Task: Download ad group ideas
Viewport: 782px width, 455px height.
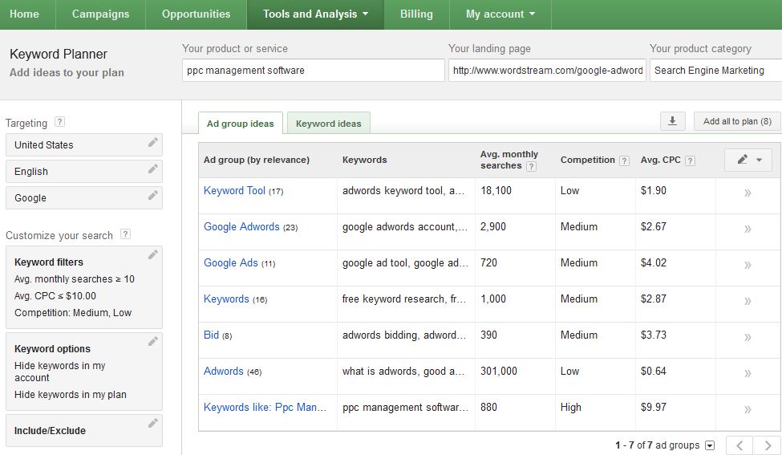Action: coord(672,121)
